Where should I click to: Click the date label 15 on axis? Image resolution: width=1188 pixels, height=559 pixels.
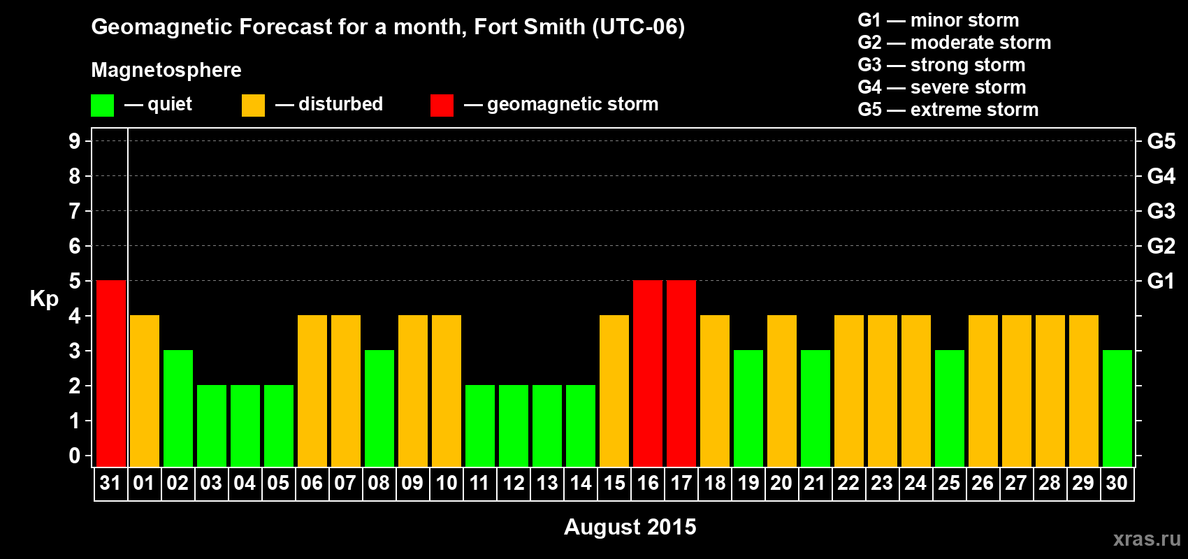[614, 483]
